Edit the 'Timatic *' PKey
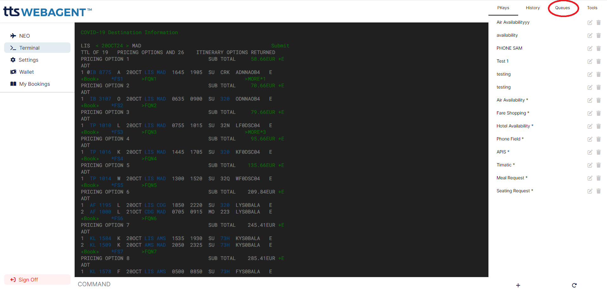This screenshot has height=291, width=607. [x=590, y=165]
